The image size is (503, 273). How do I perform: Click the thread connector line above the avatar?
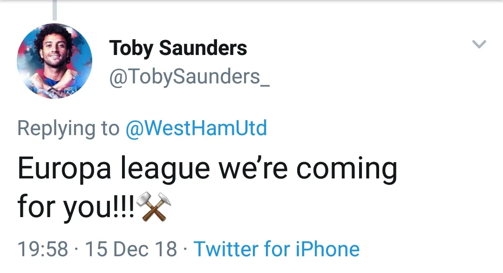coord(54,10)
